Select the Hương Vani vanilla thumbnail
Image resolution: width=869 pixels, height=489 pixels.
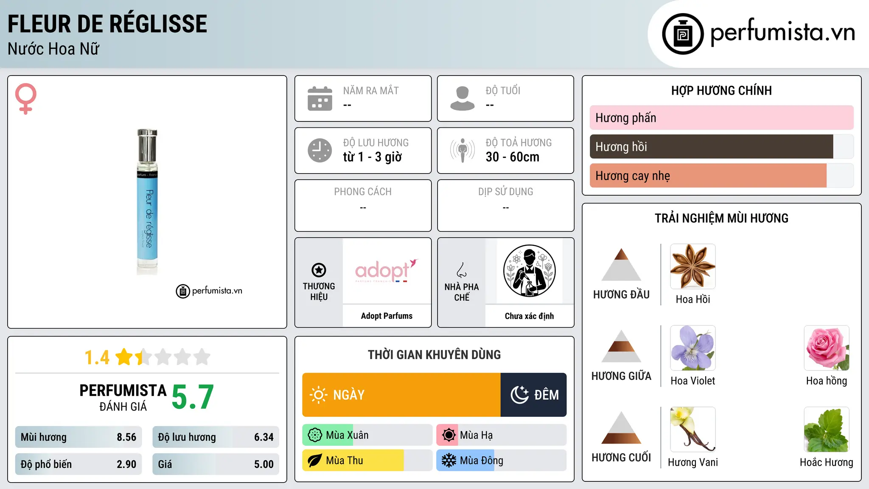pos(693,430)
